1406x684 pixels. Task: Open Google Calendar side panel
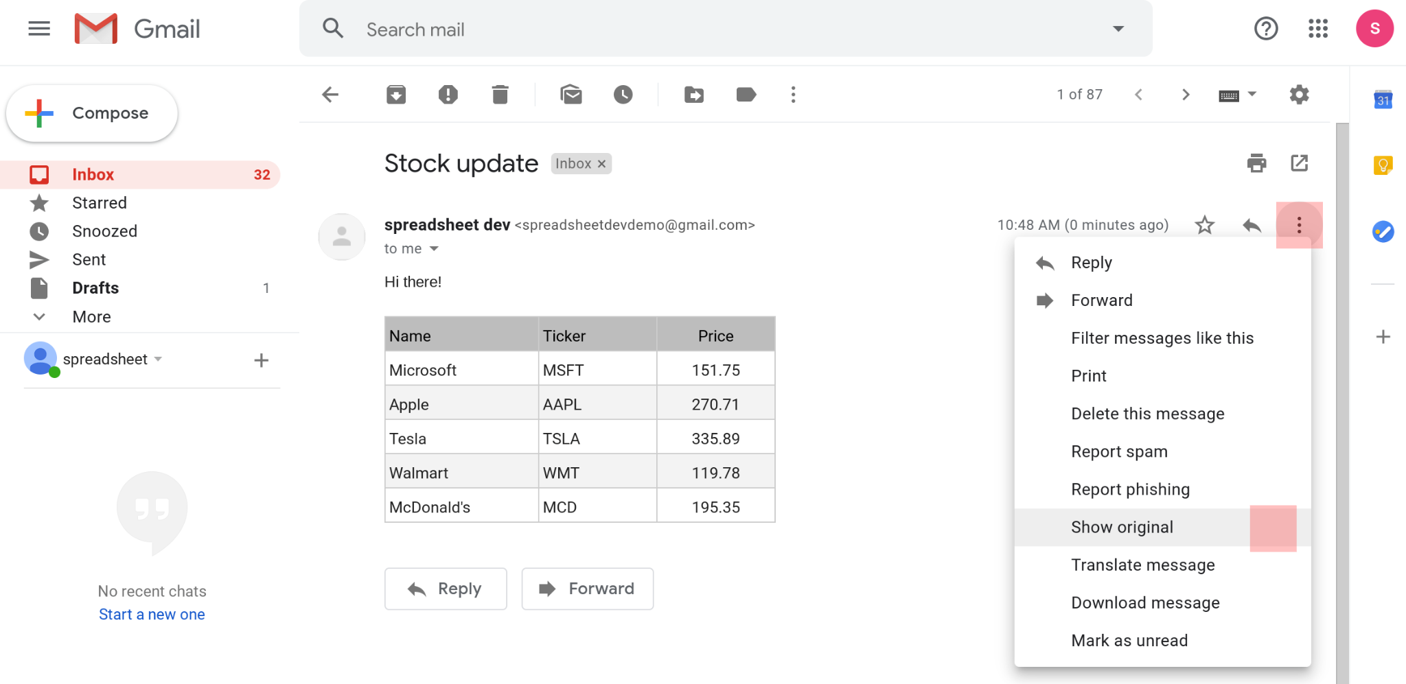(1383, 100)
